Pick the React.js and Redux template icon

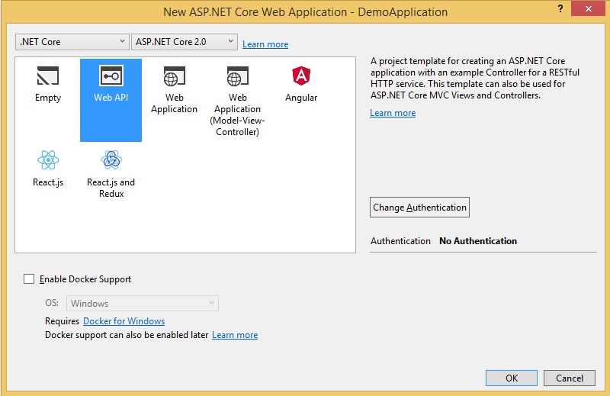click(111, 161)
